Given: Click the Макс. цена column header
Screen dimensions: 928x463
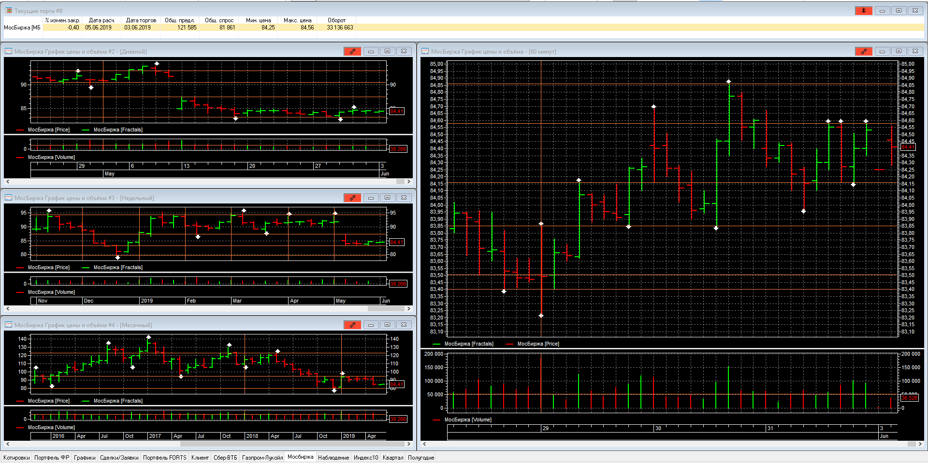Looking at the screenshot, I should pyautogui.click(x=297, y=20).
